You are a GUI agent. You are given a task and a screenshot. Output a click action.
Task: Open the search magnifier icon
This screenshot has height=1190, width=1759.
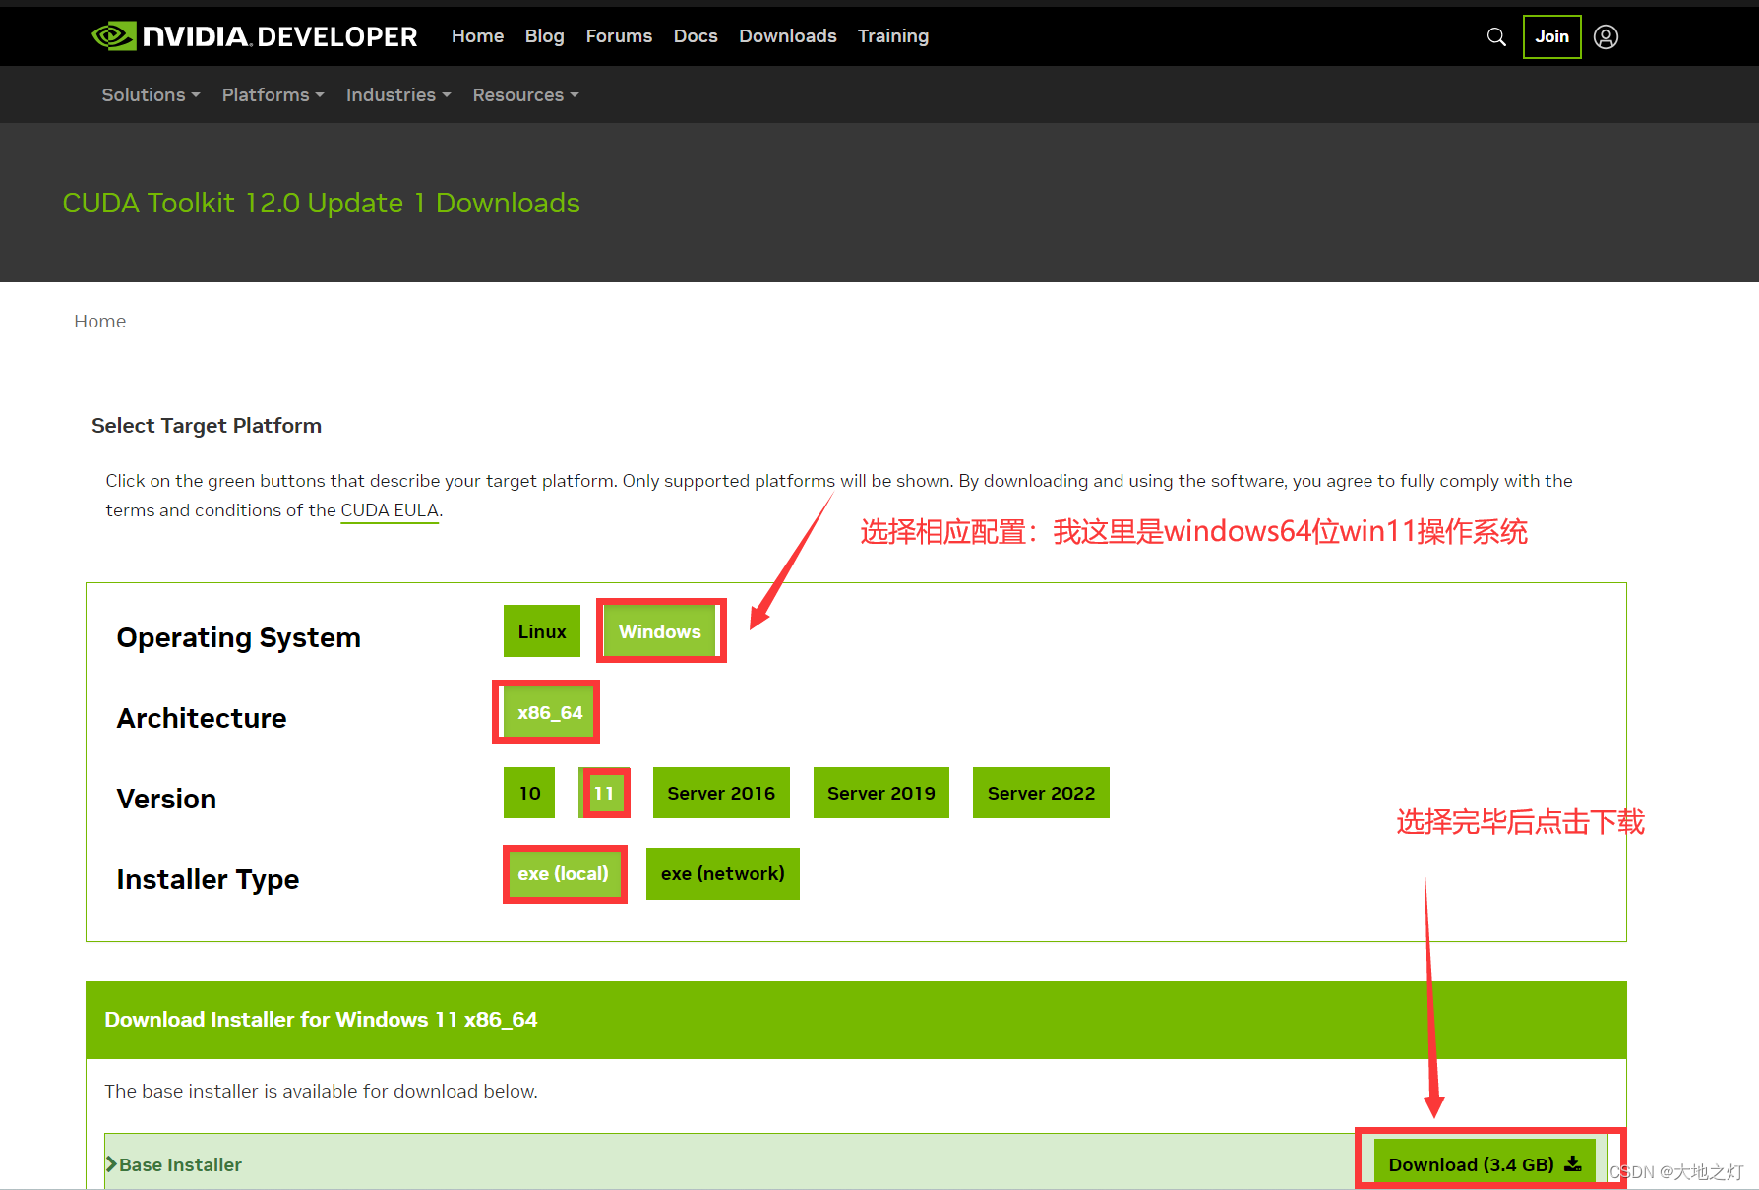1496,36
